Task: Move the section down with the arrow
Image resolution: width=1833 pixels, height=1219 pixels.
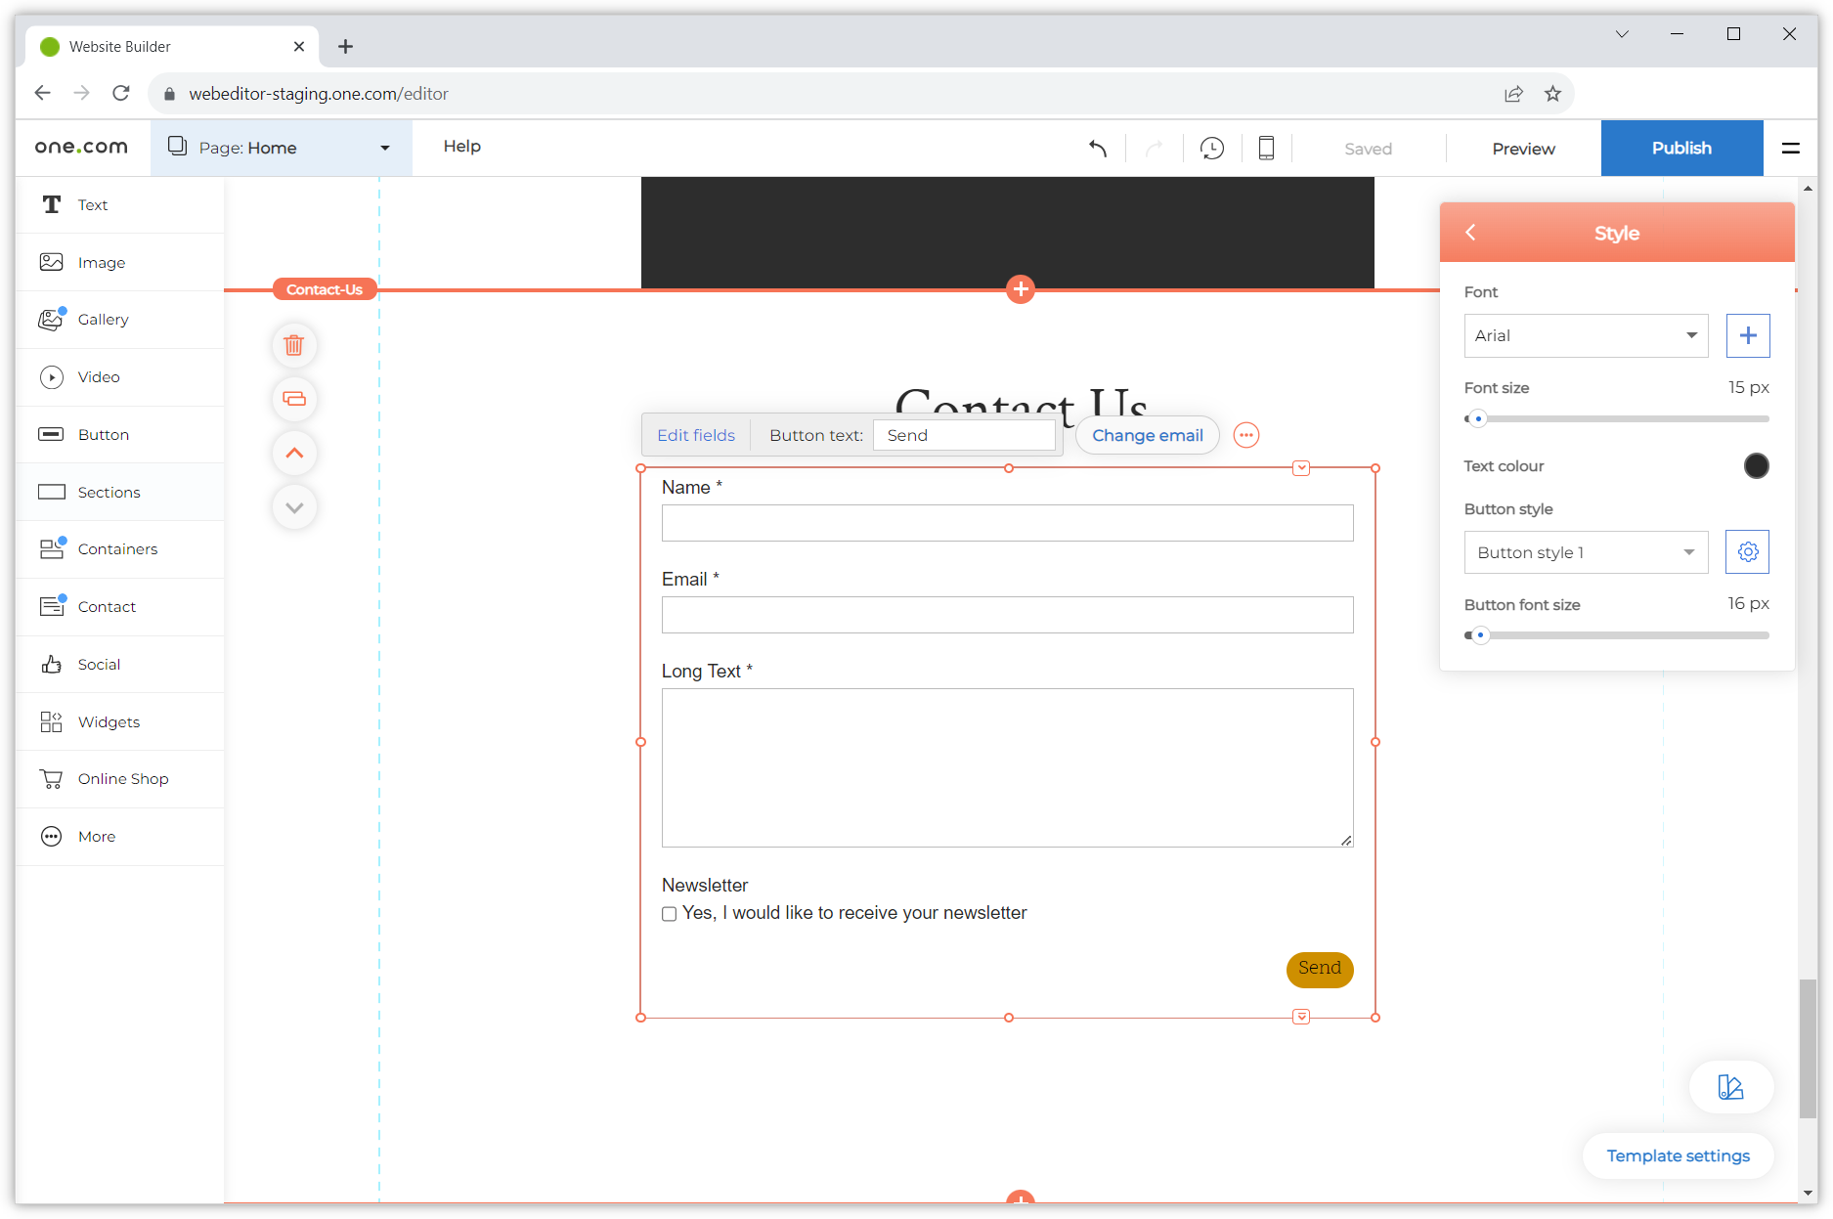Action: coord(294,507)
